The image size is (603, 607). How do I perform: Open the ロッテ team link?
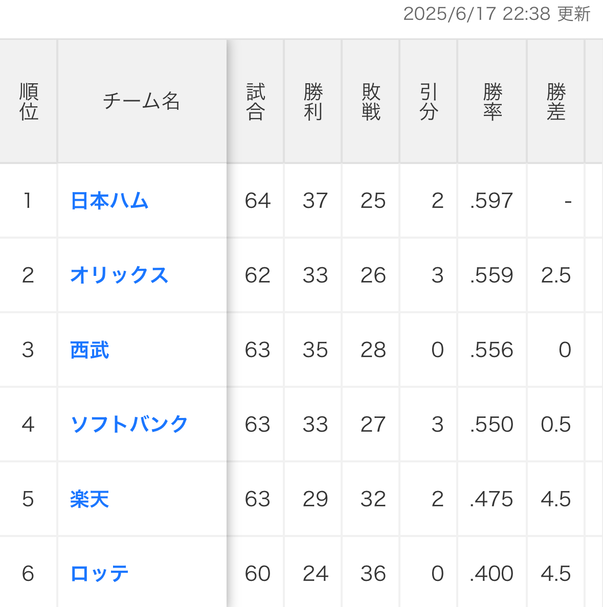pyautogui.click(x=100, y=574)
